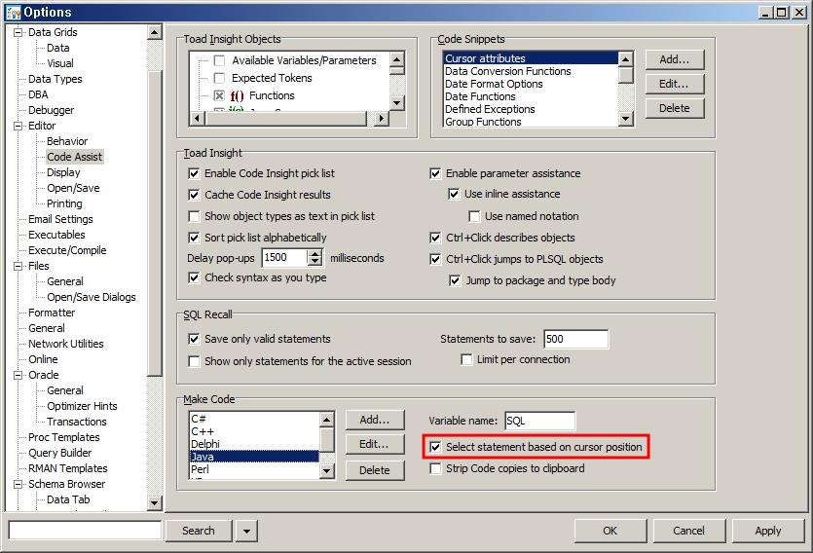Click the Statements to save input field
The height and width of the screenshot is (553, 813).
tap(575, 339)
